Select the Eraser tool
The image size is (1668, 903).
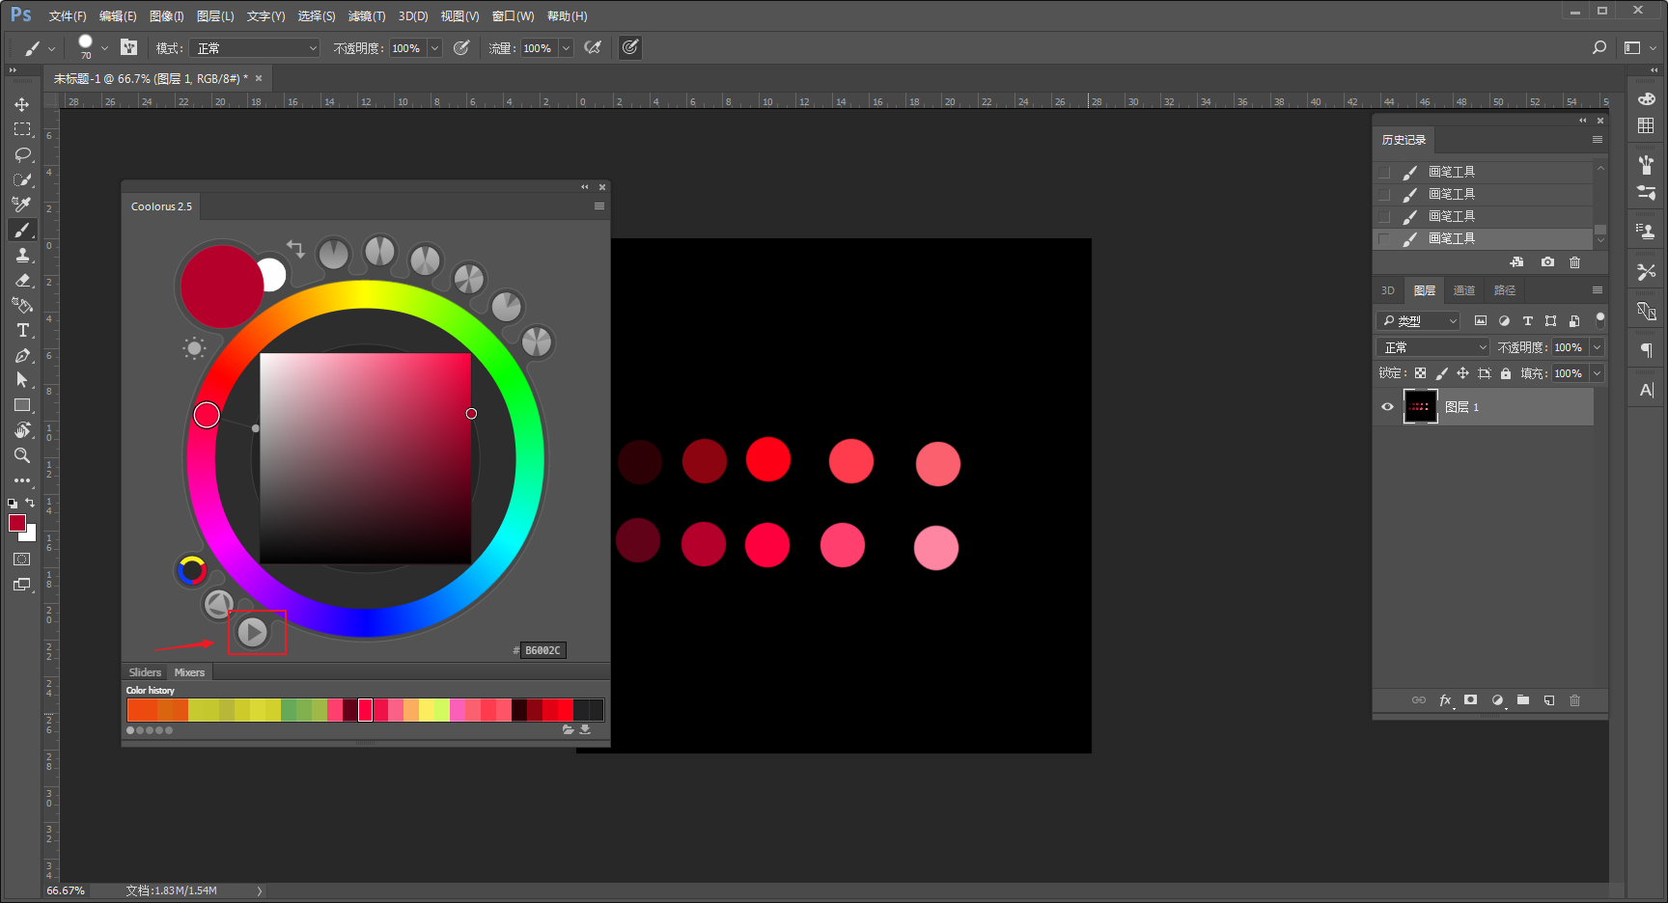coord(22,280)
